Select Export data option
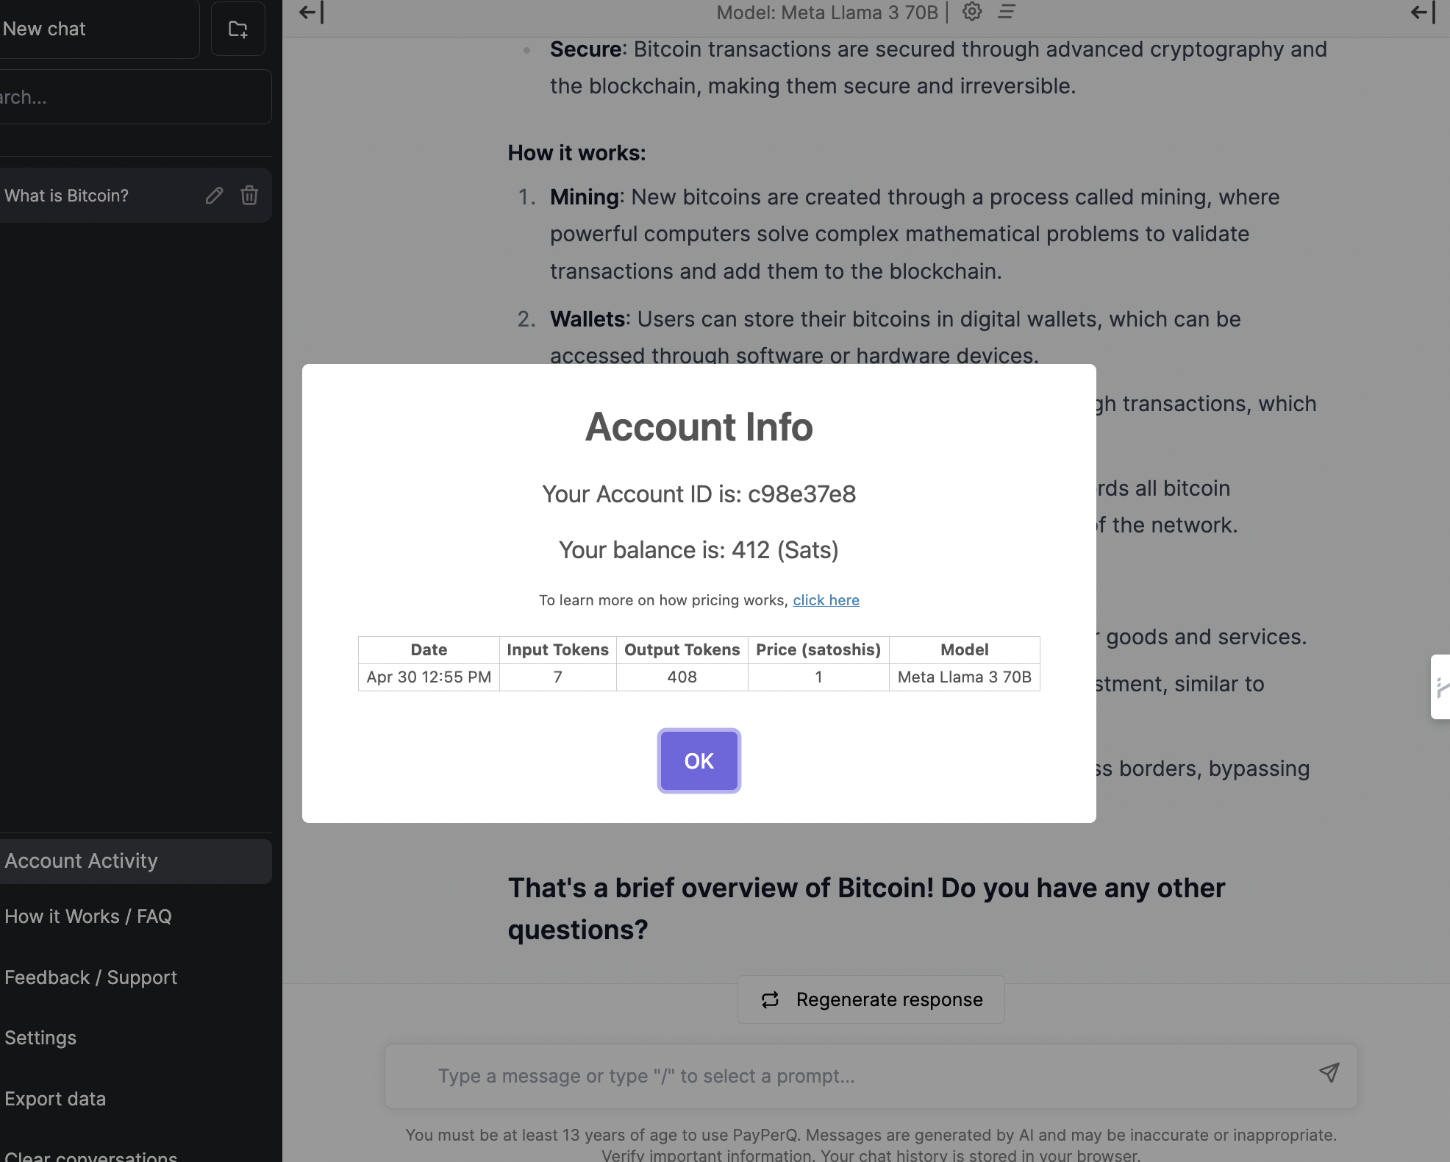 pos(55,1099)
